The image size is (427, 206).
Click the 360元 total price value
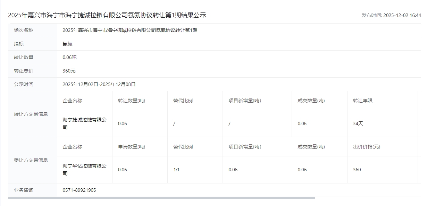pyautogui.click(x=69, y=71)
